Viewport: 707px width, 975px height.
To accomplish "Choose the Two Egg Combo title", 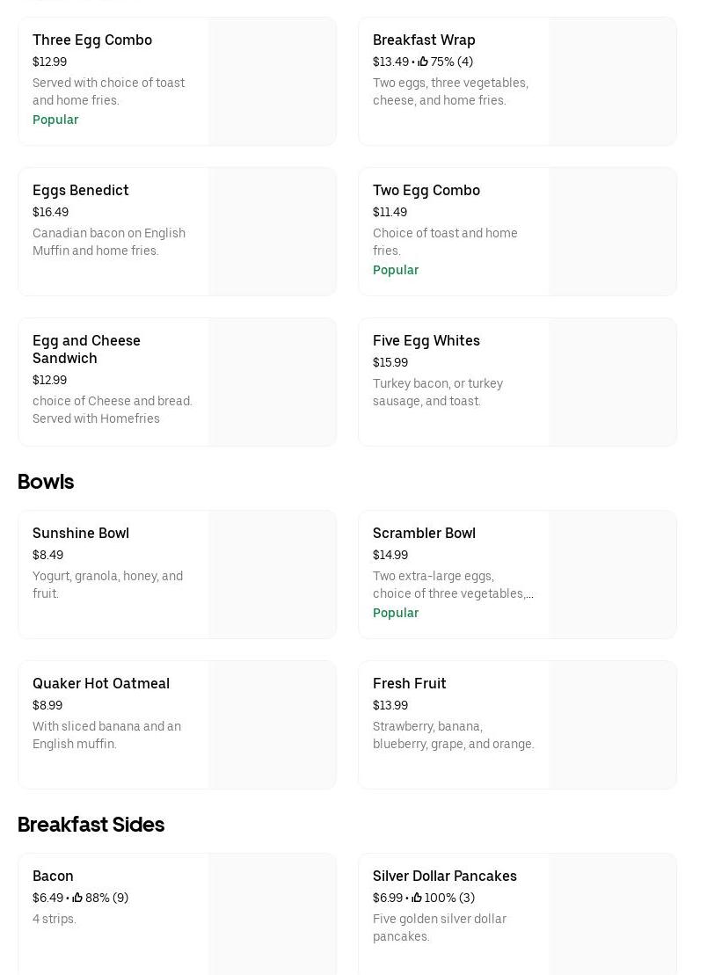I will [x=426, y=190].
